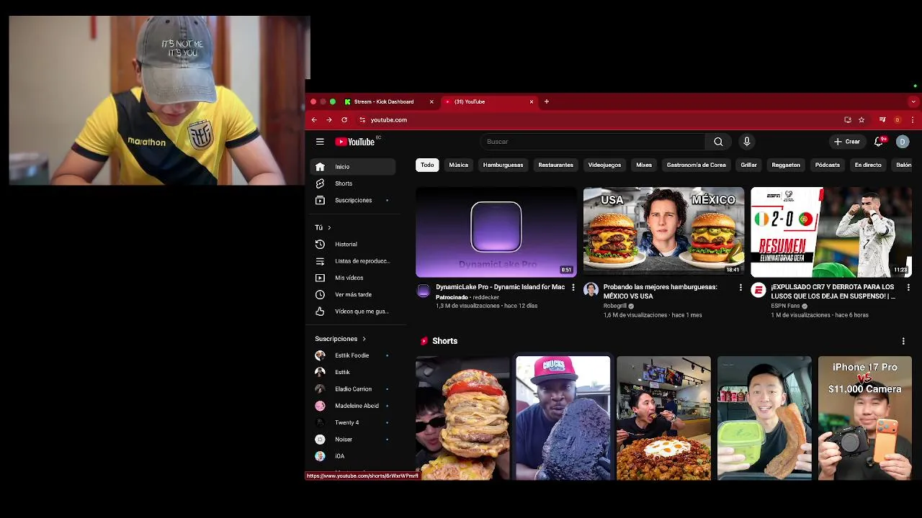Open Historial
Viewport: 922px width, 518px height.
pyautogui.click(x=353, y=245)
